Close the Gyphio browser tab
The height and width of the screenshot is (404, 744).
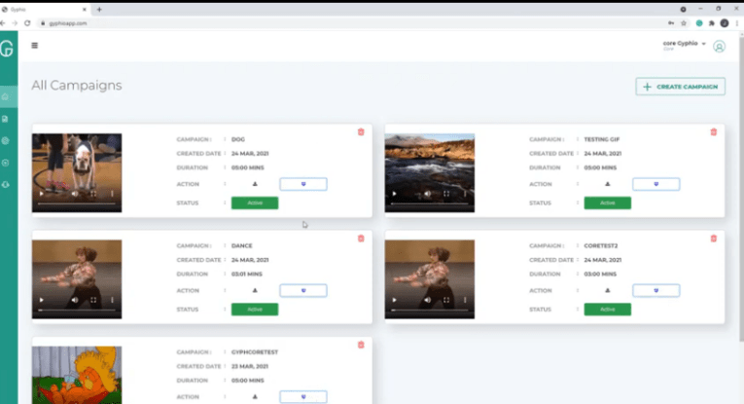point(85,10)
